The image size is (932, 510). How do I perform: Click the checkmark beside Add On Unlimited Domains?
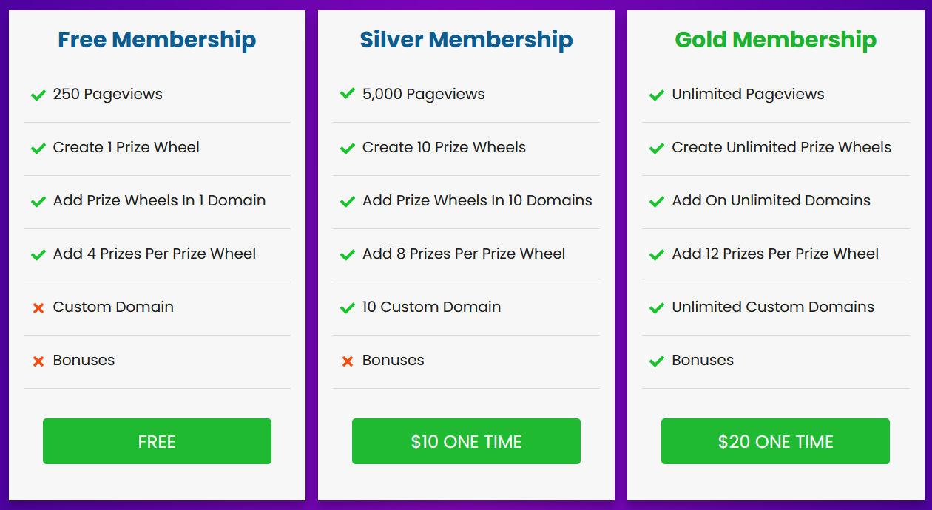(x=656, y=200)
